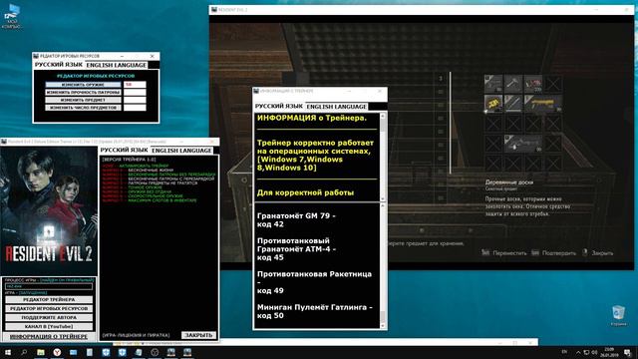Open File Explorer from the taskbar

click(x=41, y=352)
